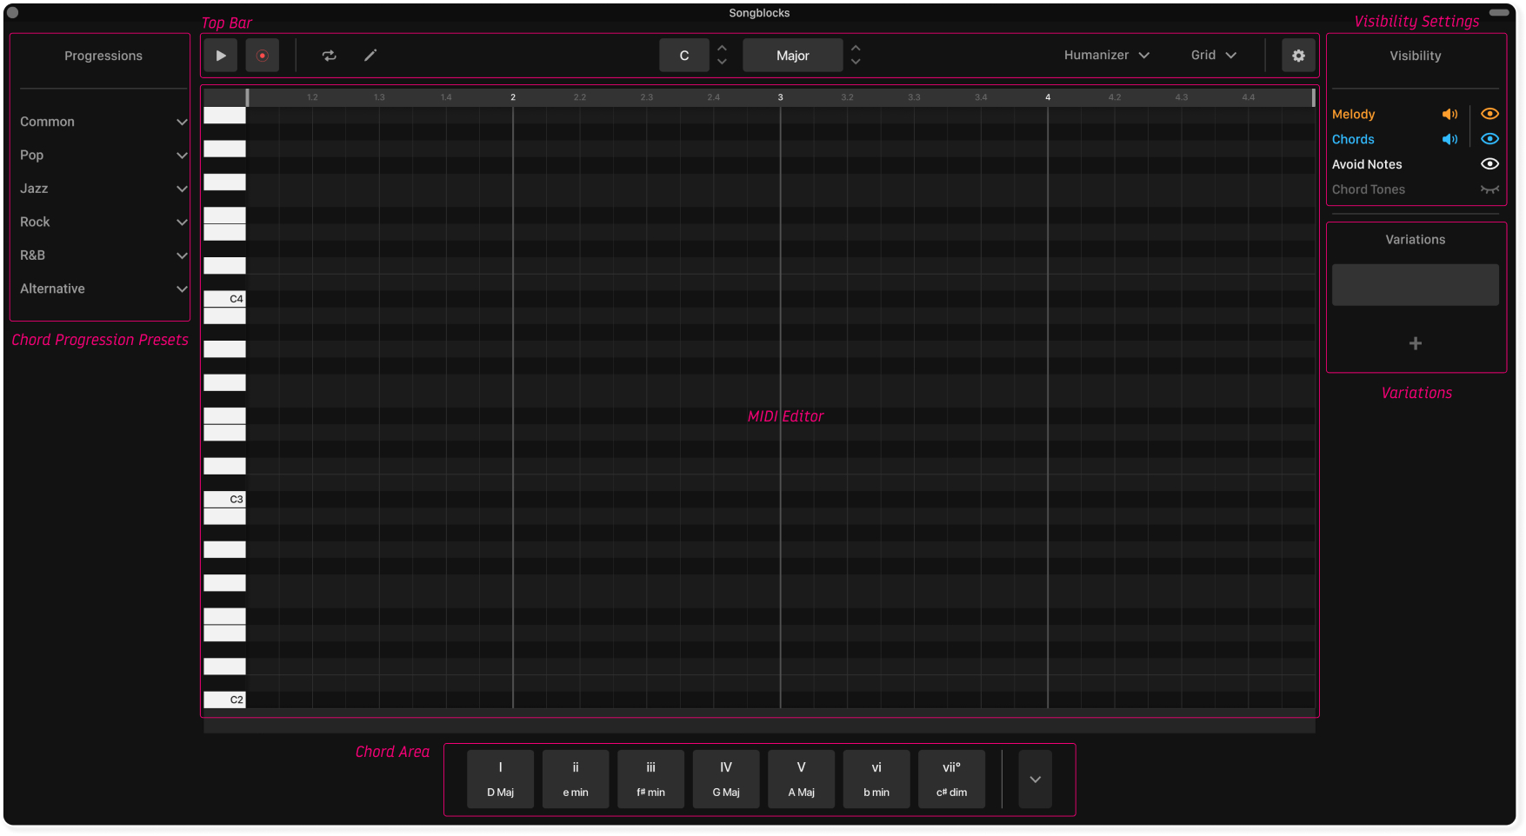Click the C4 piano key
Image resolution: width=1526 pixels, height=836 pixels.
tap(224, 299)
